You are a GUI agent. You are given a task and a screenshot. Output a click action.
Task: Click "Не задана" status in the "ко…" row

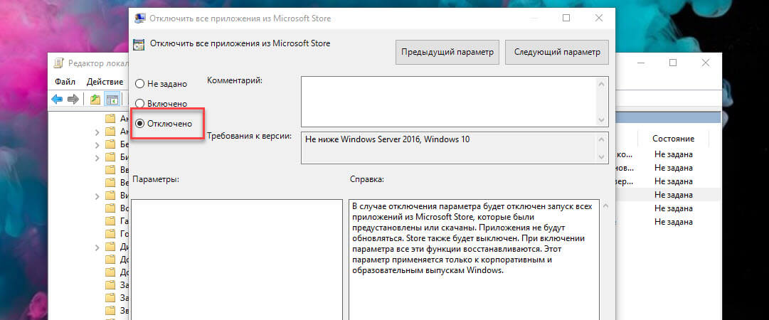[674, 154]
